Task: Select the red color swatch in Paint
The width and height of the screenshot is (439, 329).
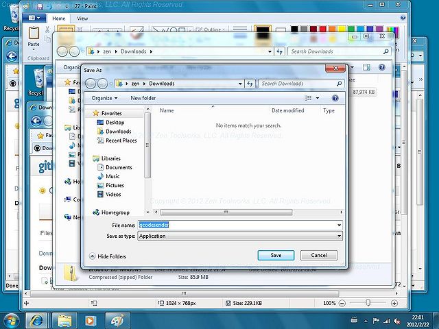Action: (x=323, y=29)
